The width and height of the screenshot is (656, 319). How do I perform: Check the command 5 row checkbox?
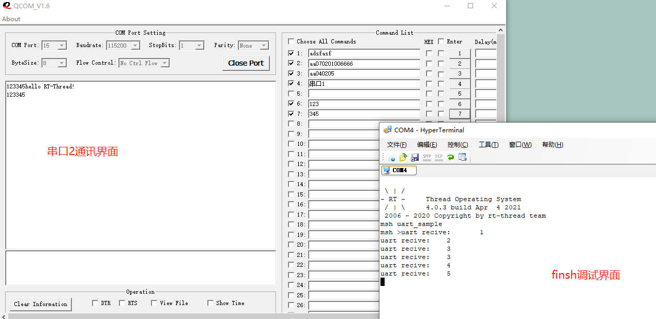(x=291, y=94)
